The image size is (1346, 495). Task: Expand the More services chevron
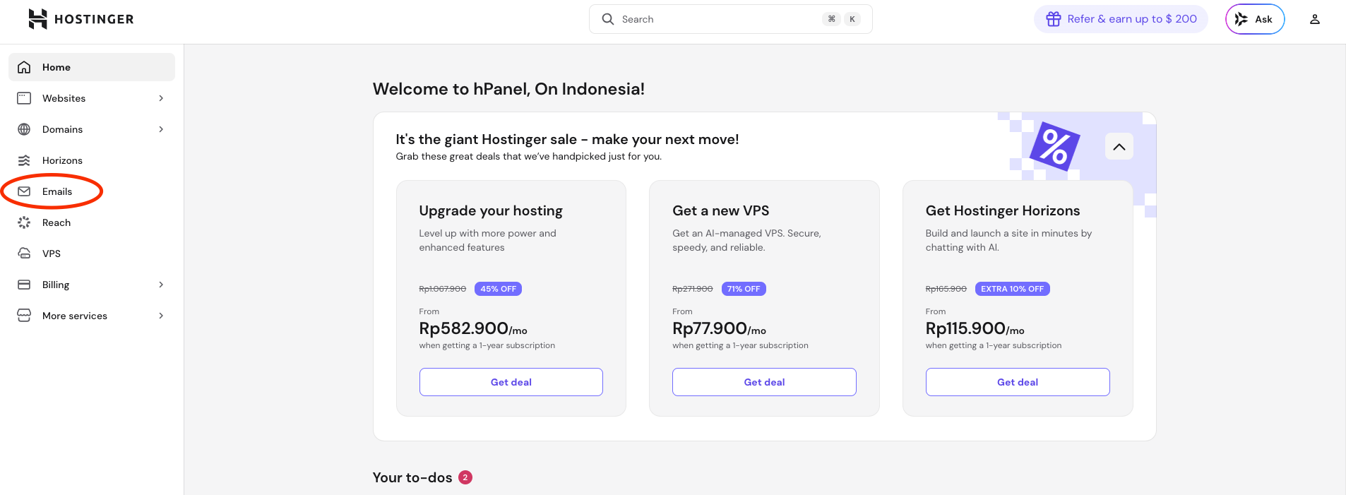click(161, 316)
